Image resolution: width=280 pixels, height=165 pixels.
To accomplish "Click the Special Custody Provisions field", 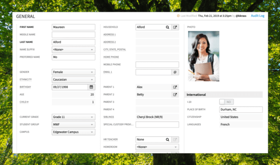I will point(157,125).
